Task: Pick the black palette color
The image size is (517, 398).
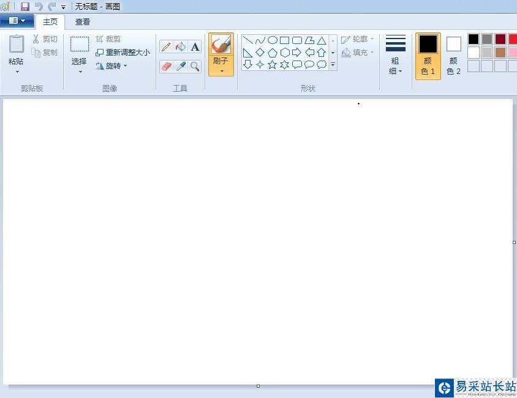Action: (x=474, y=39)
